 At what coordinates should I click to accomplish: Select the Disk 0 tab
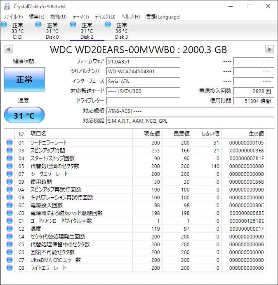click(x=52, y=30)
